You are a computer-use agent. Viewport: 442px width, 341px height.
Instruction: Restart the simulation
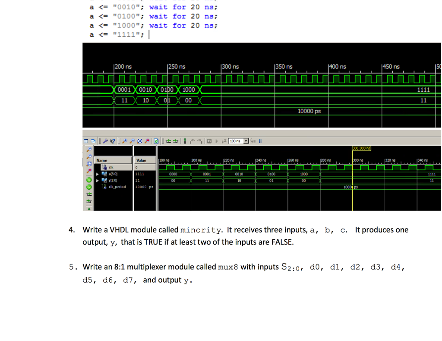click(x=209, y=141)
